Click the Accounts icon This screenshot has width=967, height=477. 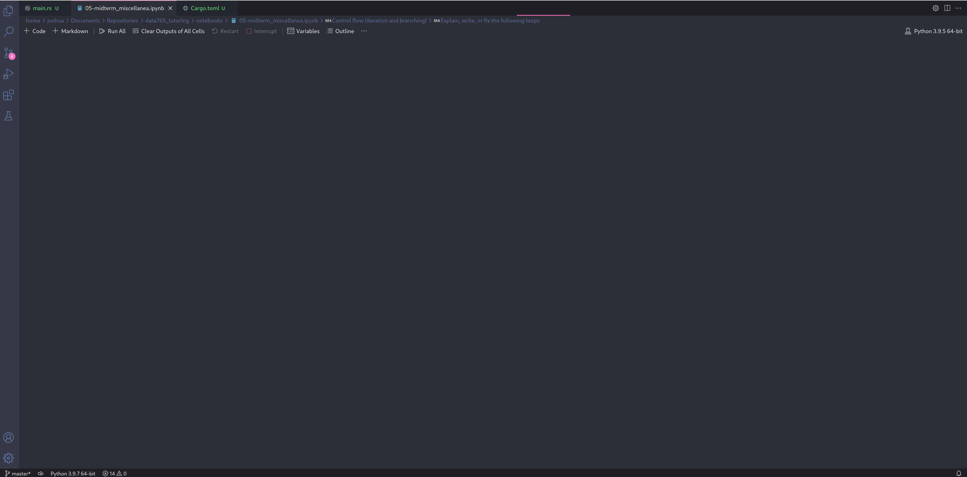pos(8,438)
